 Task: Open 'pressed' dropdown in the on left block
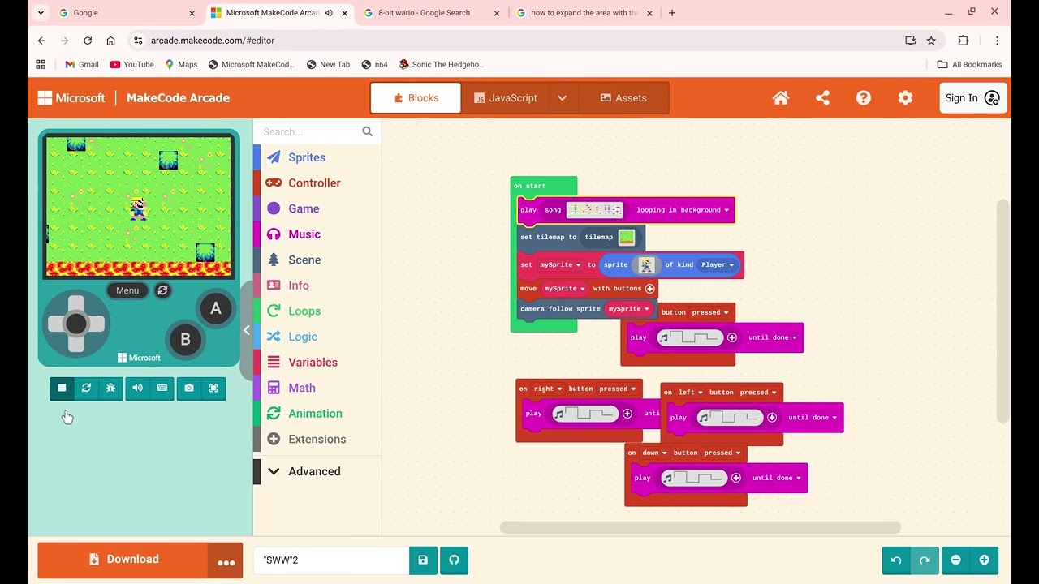(x=758, y=393)
